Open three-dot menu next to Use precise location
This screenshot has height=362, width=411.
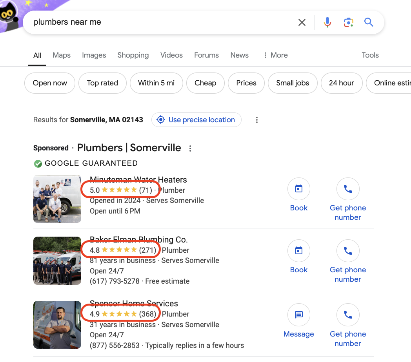(256, 120)
